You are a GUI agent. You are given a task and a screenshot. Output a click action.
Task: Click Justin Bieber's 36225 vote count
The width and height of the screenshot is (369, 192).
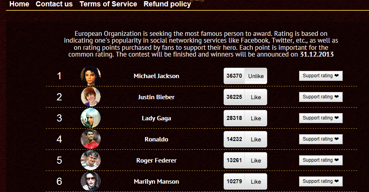click(x=234, y=97)
